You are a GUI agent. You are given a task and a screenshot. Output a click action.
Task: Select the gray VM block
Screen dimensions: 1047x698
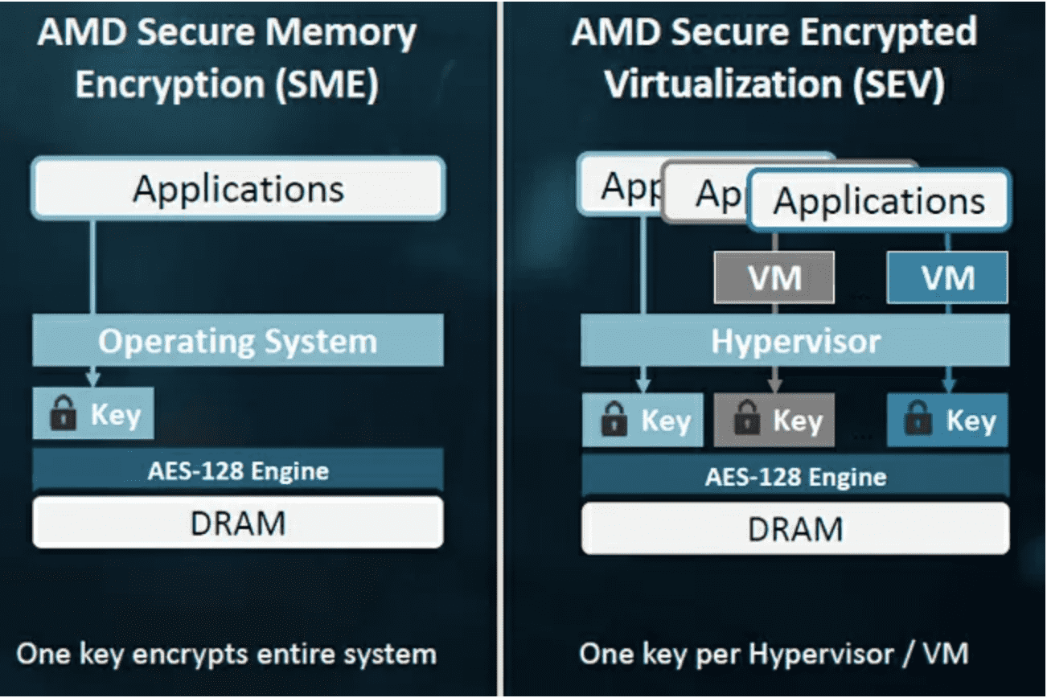click(x=774, y=277)
